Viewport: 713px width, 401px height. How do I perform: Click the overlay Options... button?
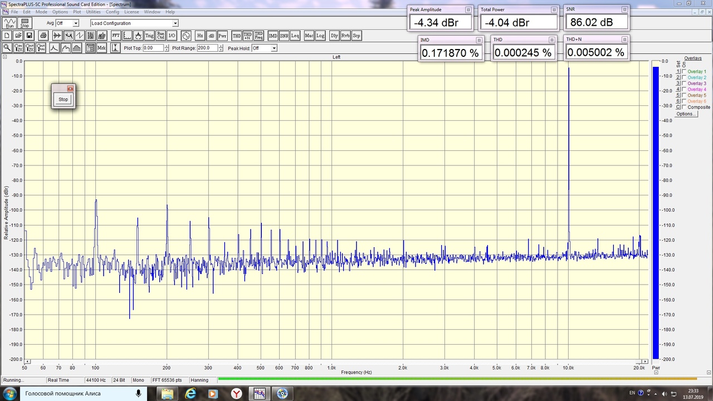click(686, 114)
